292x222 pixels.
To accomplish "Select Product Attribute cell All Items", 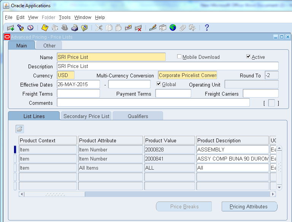I will tap(110, 168).
